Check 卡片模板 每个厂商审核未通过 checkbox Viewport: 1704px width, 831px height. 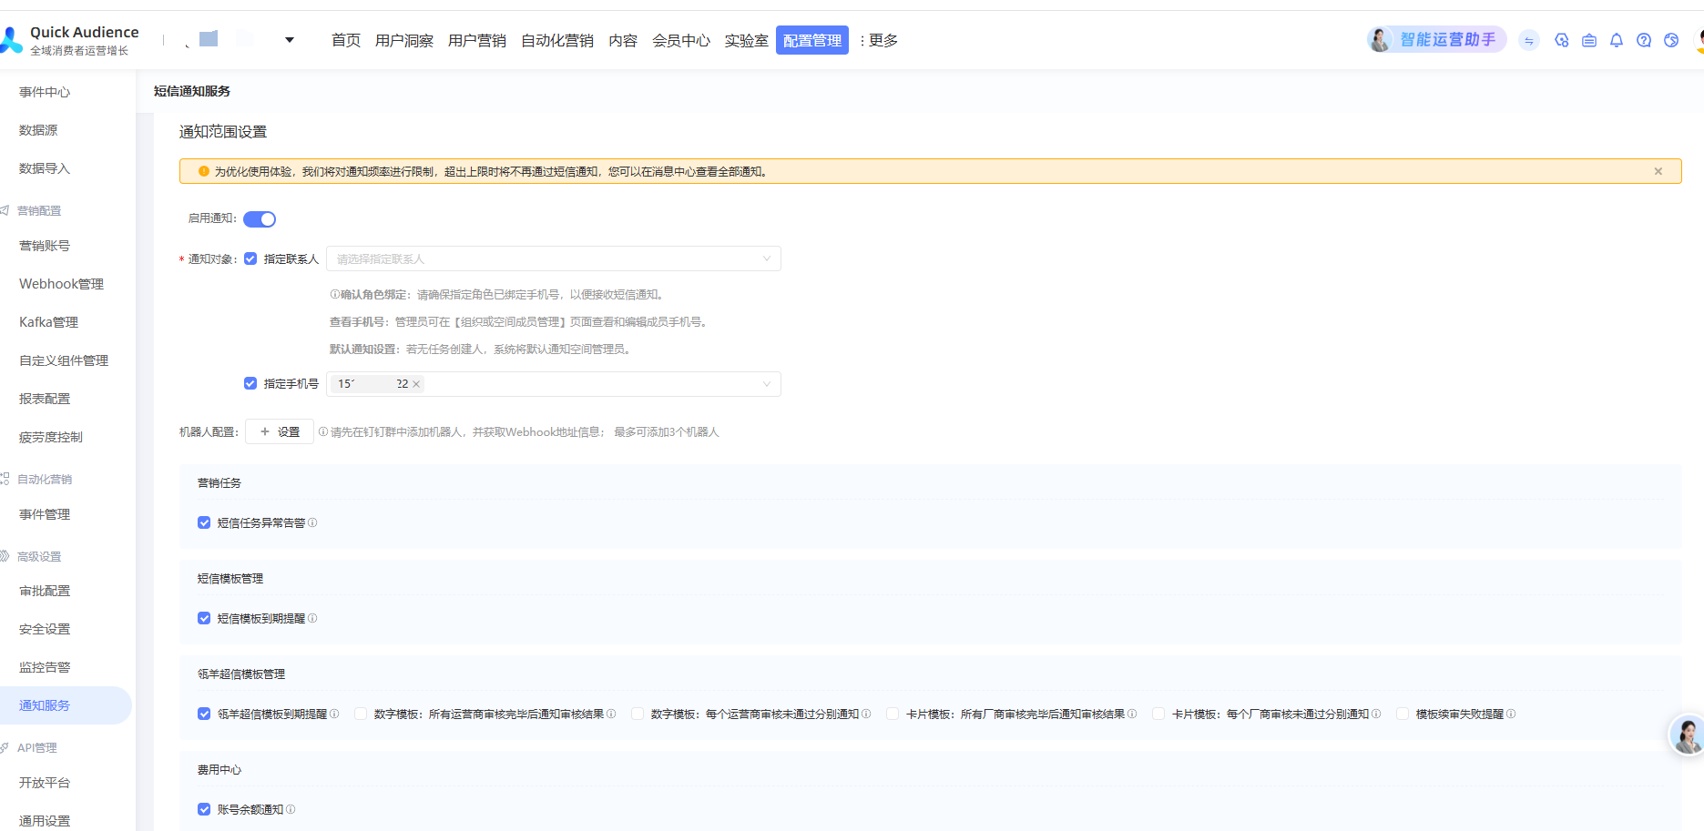coord(1158,714)
